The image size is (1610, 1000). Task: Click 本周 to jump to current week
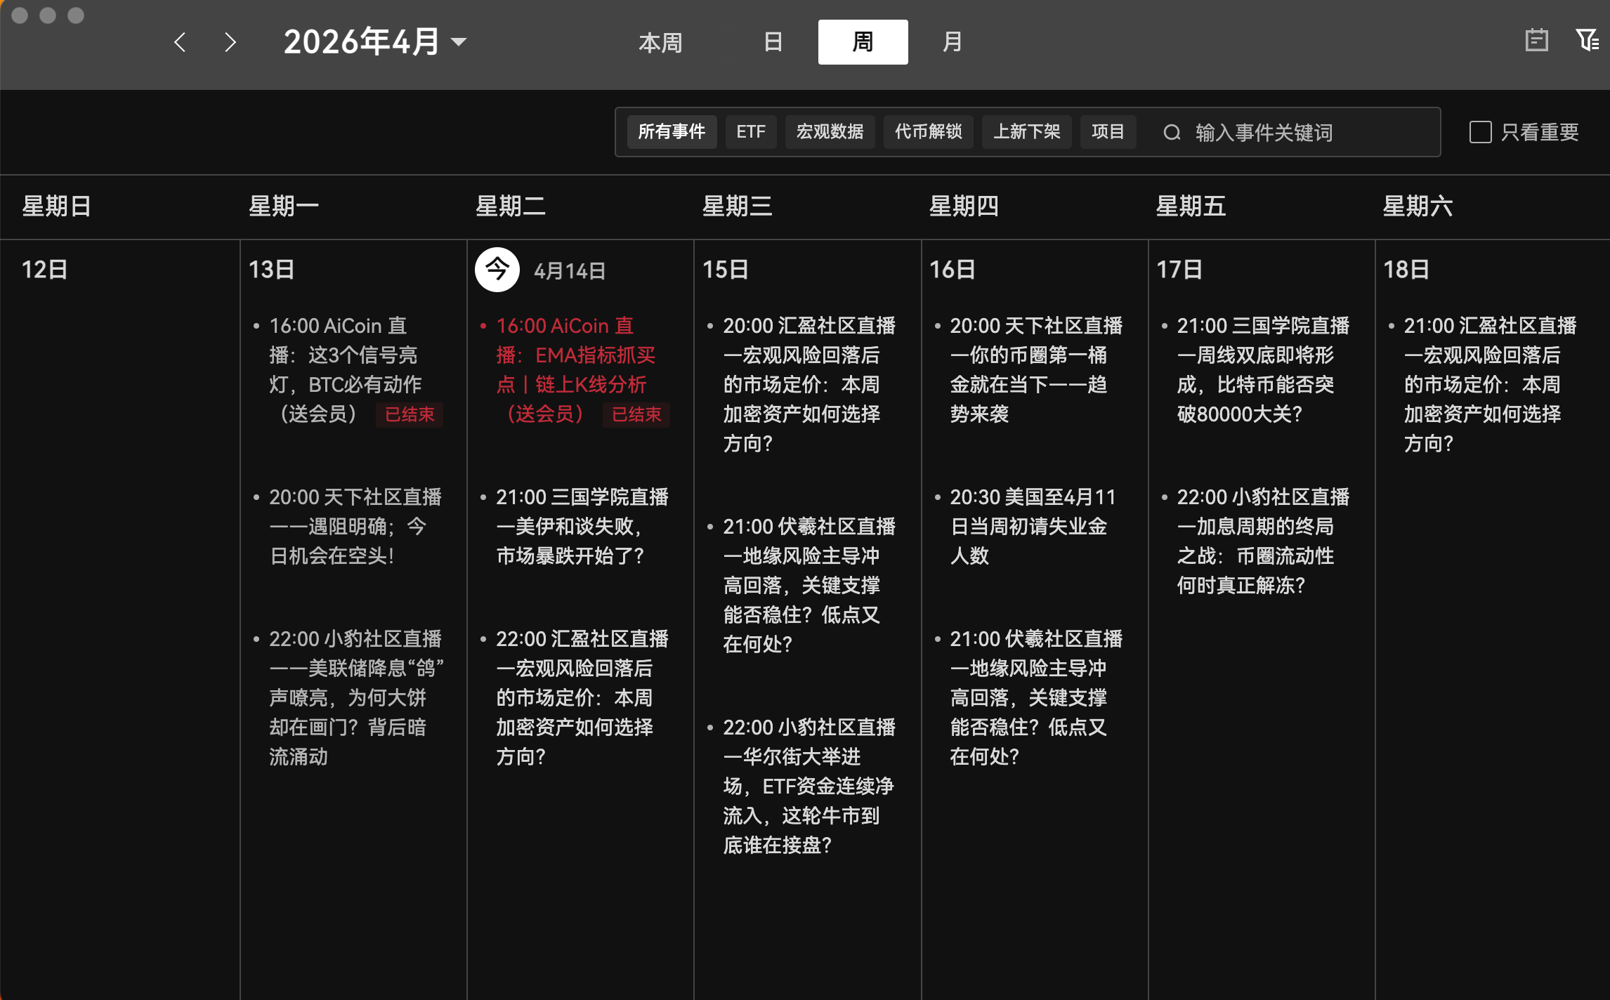[x=660, y=42]
